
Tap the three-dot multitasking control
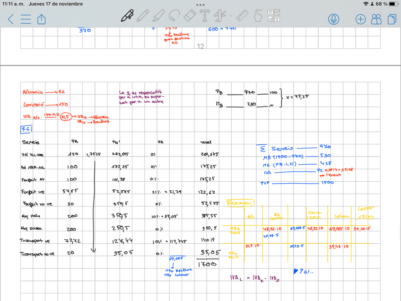pos(200,4)
